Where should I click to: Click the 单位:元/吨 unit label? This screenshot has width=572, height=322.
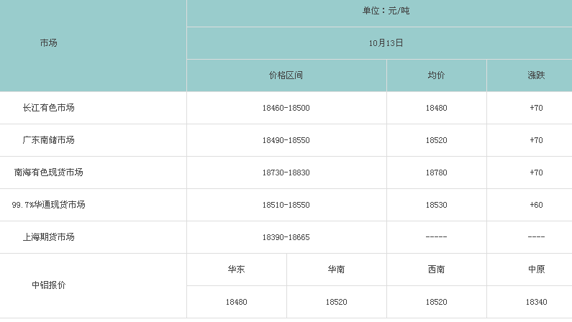(386, 11)
